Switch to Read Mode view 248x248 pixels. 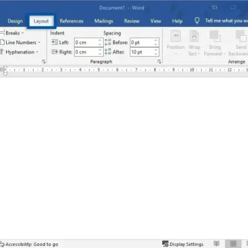tap(216, 243)
